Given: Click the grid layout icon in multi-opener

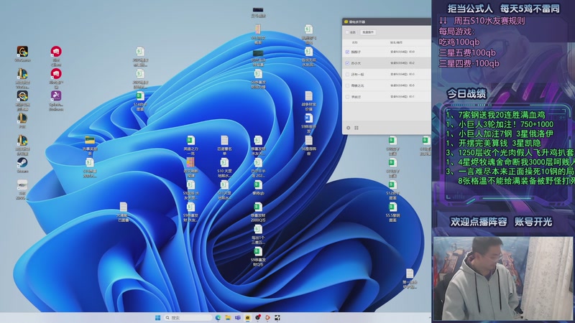Looking at the screenshot, I should (356, 128).
